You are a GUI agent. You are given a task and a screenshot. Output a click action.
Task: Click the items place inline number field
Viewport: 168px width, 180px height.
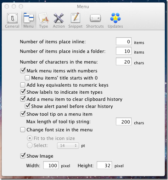click(x=124, y=41)
